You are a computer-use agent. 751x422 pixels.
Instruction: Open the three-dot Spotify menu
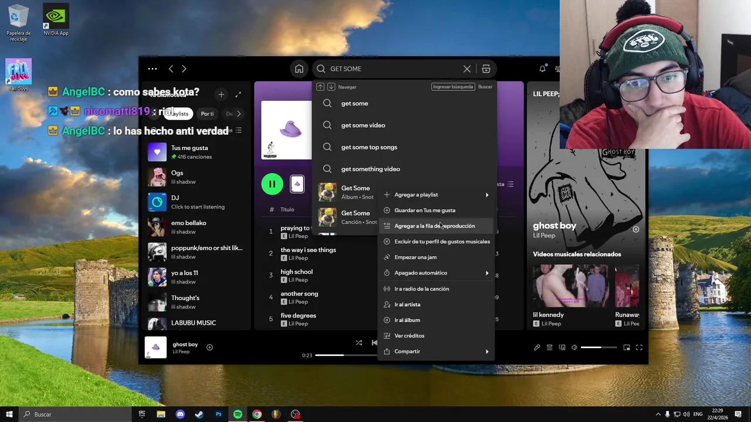(153, 69)
